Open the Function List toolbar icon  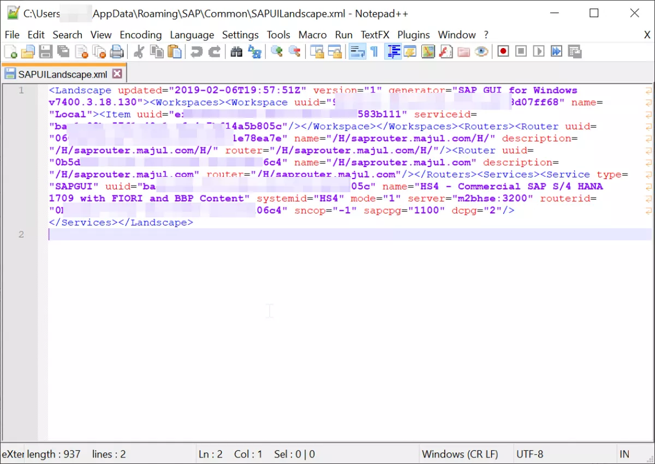(x=446, y=52)
